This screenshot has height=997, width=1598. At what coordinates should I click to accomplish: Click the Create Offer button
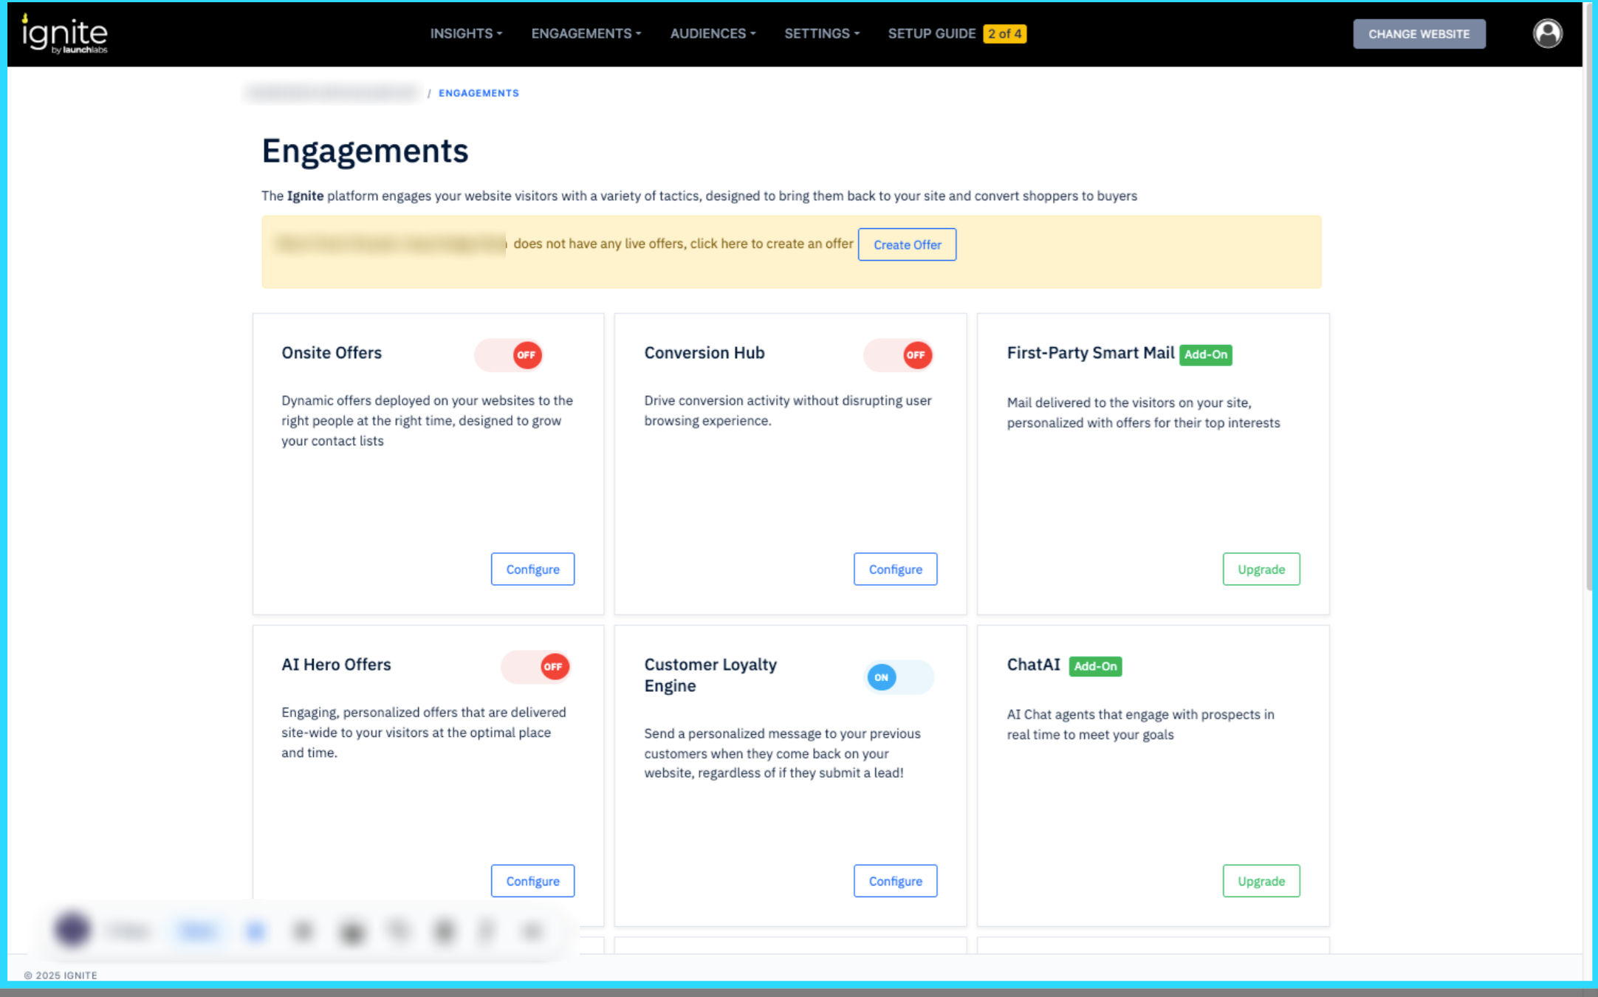(907, 244)
